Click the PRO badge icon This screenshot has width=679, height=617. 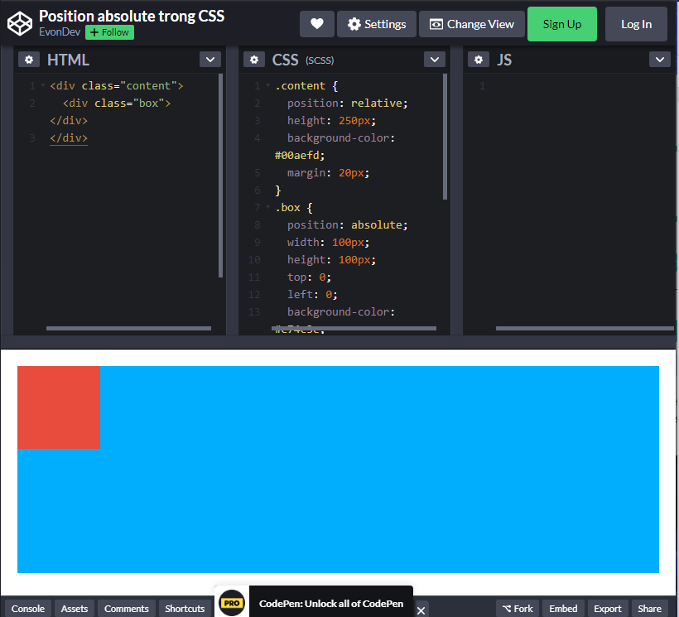232,603
